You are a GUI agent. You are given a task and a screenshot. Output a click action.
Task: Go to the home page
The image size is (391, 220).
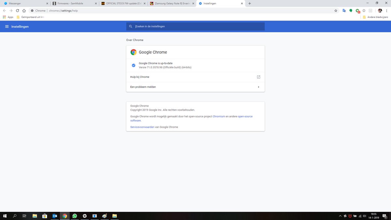pos(24,10)
